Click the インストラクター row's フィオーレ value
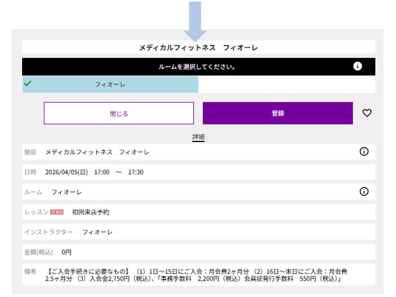Screen dimensions: 396x297 [97, 232]
